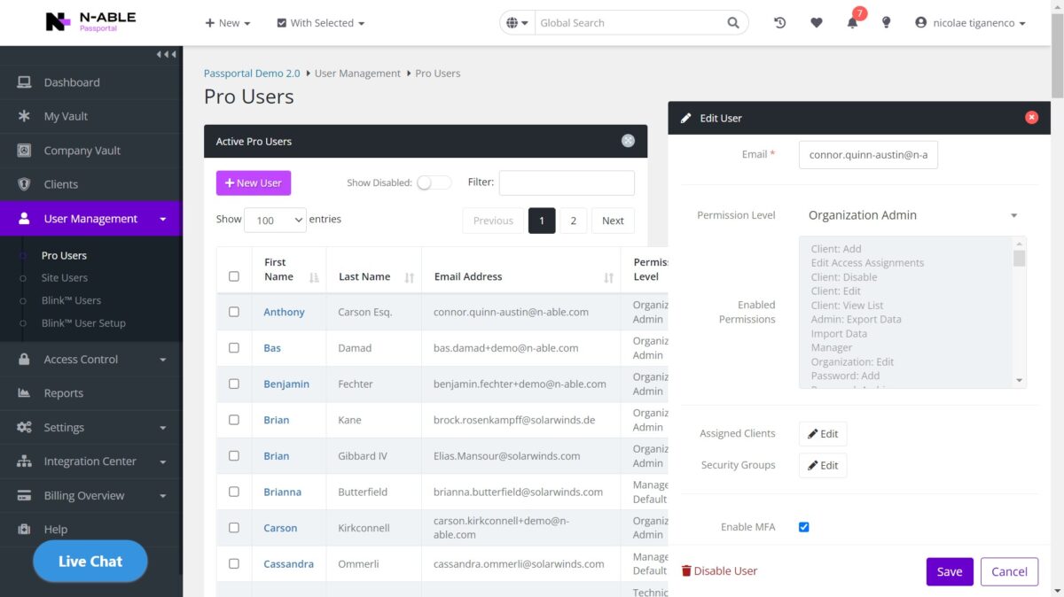The height and width of the screenshot is (597, 1064).
Task: Expand the globe search scope dropdown
Action: click(x=518, y=23)
